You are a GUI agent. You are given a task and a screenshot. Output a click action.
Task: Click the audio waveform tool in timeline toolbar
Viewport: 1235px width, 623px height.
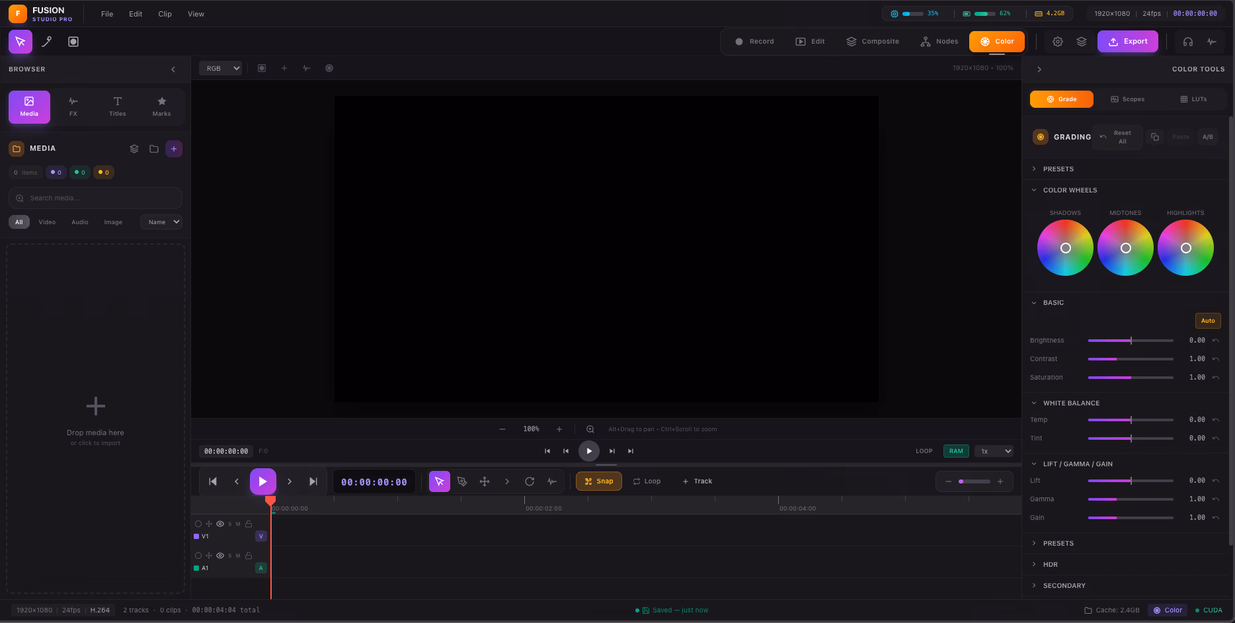tap(552, 481)
